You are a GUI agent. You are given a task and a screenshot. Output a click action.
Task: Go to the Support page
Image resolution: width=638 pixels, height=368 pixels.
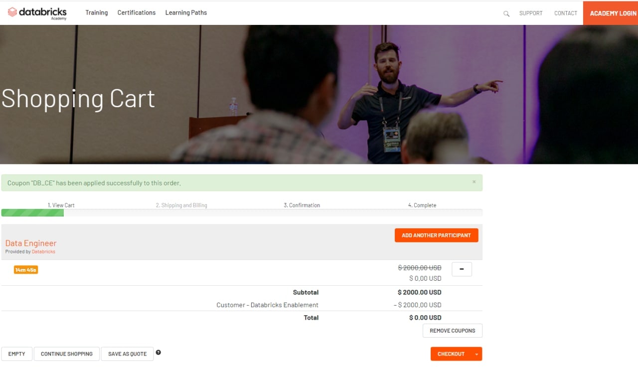click(x=531, y=13)
